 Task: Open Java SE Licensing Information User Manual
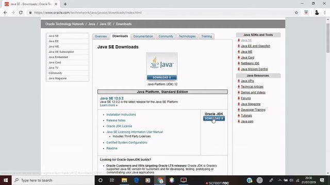135,132
